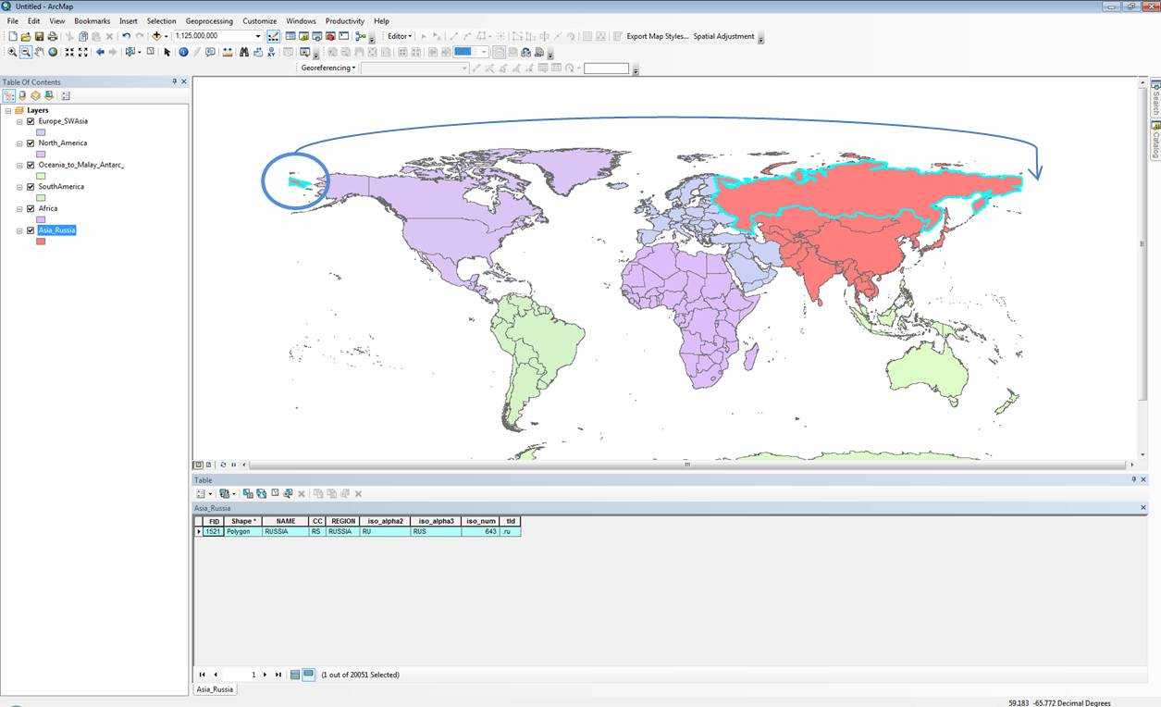1161x707 pixels.
Task: Click Switch Selection icon in Table toolbar
Action: (262, 493)
